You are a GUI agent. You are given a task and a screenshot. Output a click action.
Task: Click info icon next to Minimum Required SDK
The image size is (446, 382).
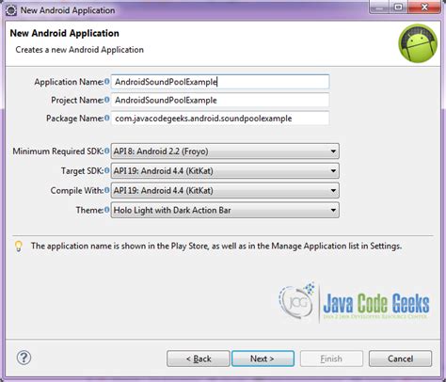point(107,151)
